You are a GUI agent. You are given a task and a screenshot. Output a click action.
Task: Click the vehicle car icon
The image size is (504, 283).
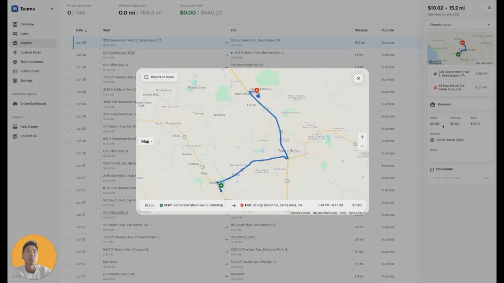(432, 140)
